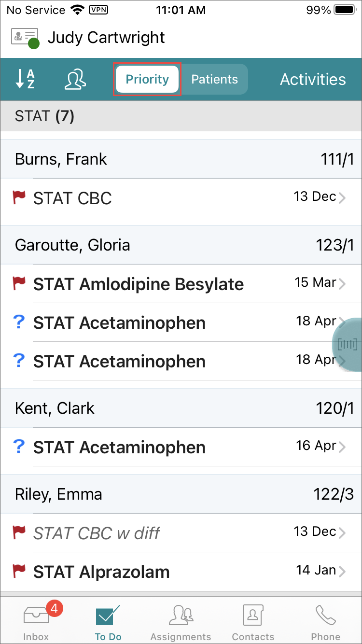Screen dimensions: 362x644
Task: Tap Riley, Emma patient row header
Action: click(181, 494)
